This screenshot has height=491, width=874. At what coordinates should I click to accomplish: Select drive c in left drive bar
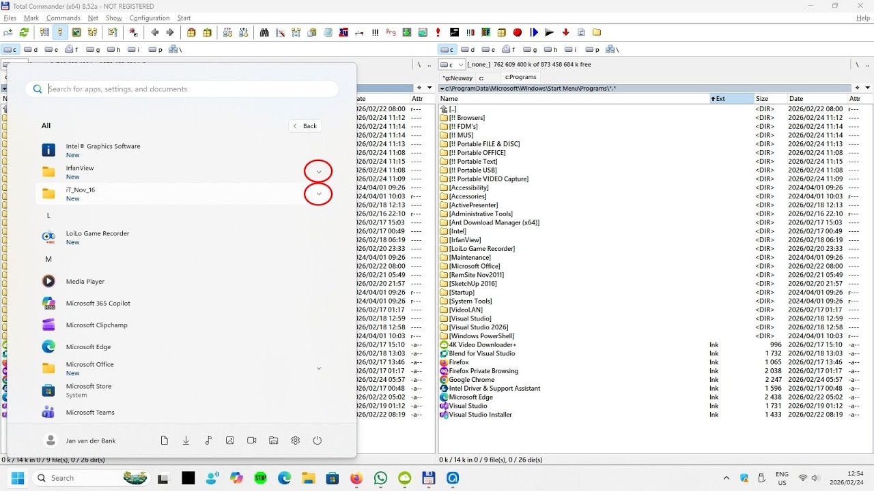(10, 49)
